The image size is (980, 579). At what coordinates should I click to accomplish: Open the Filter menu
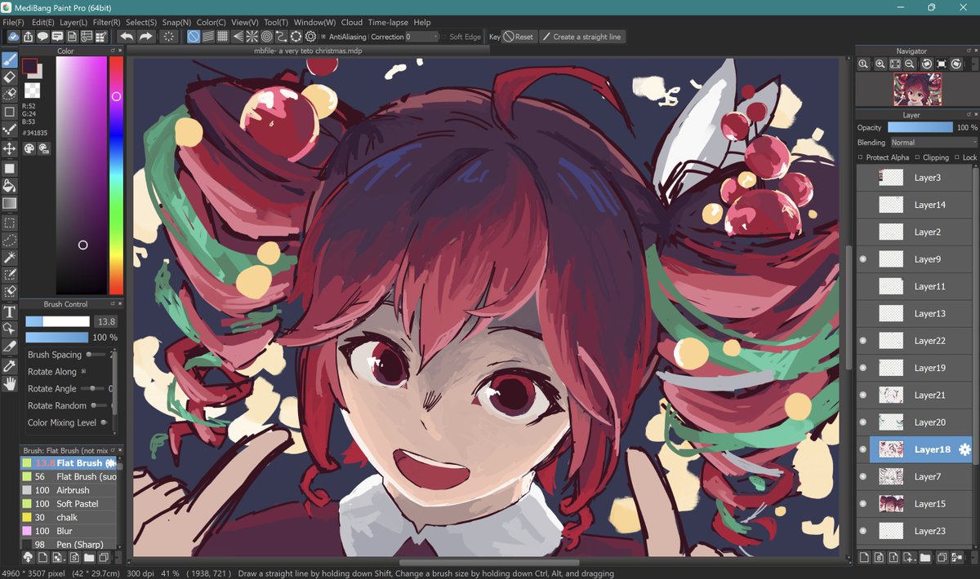(x=107, y=22)
